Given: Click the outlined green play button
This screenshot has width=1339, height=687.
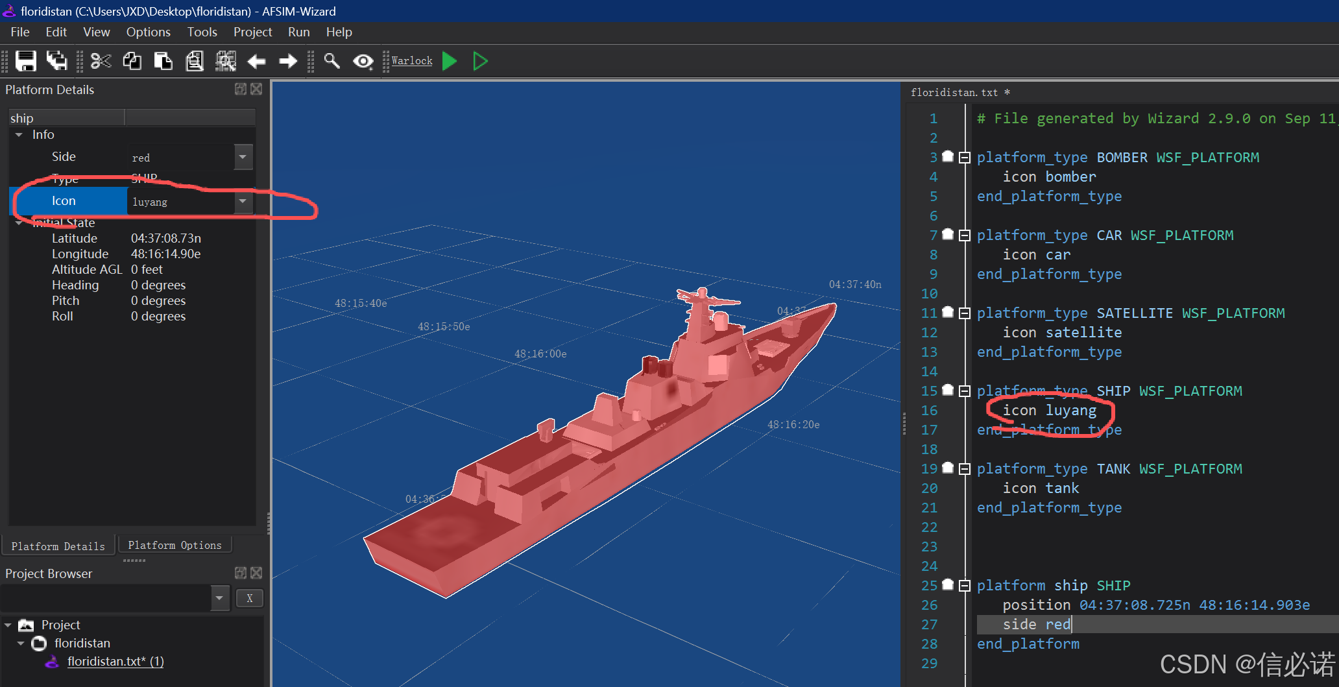Looking at the screenshot, I should (x=481, y=61).
